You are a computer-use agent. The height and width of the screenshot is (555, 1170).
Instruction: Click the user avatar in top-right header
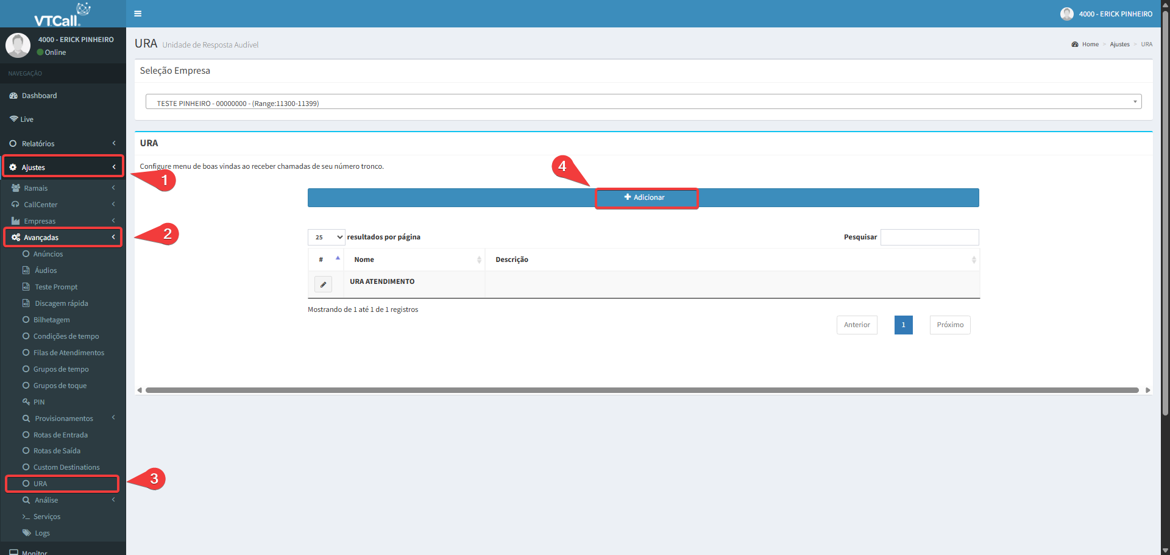1066,13
